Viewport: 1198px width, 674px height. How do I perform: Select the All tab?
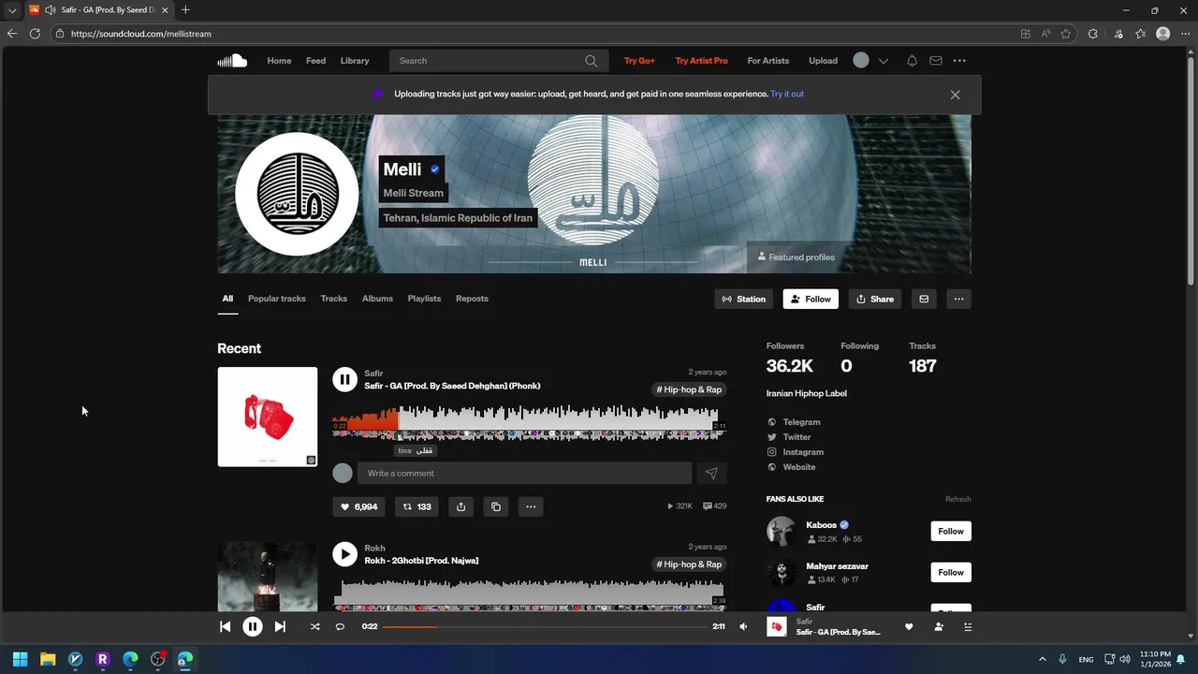tap(227, 299)
